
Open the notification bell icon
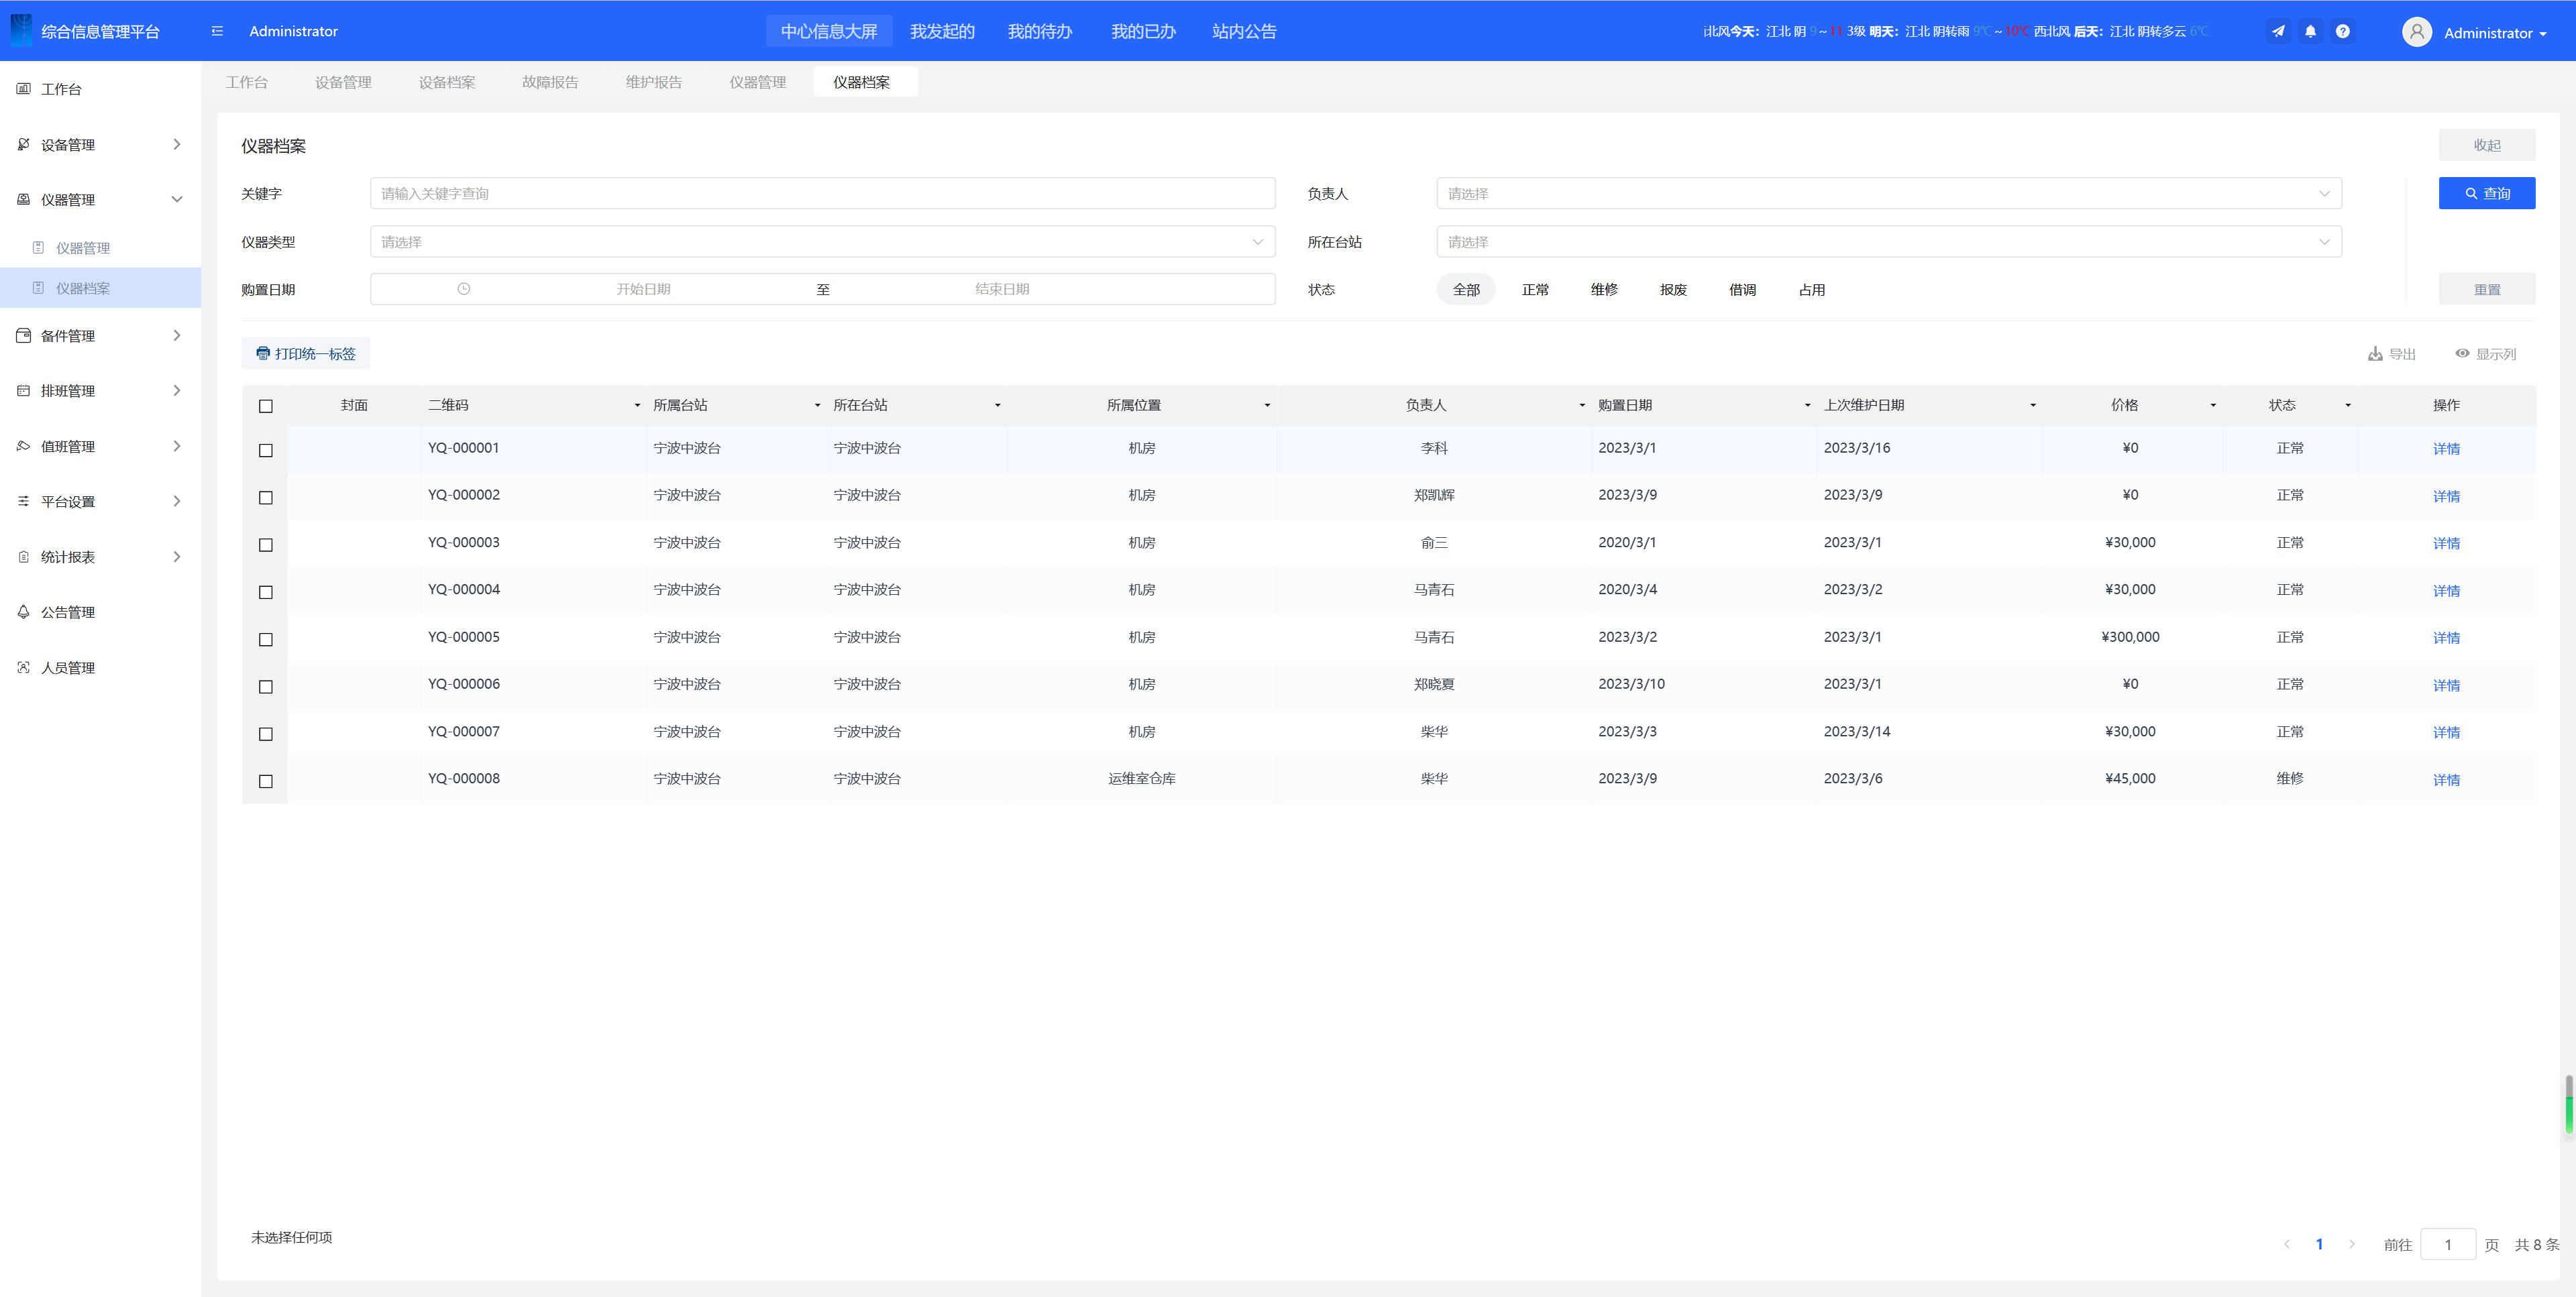pyautogui.click(x=2310, y=31)
